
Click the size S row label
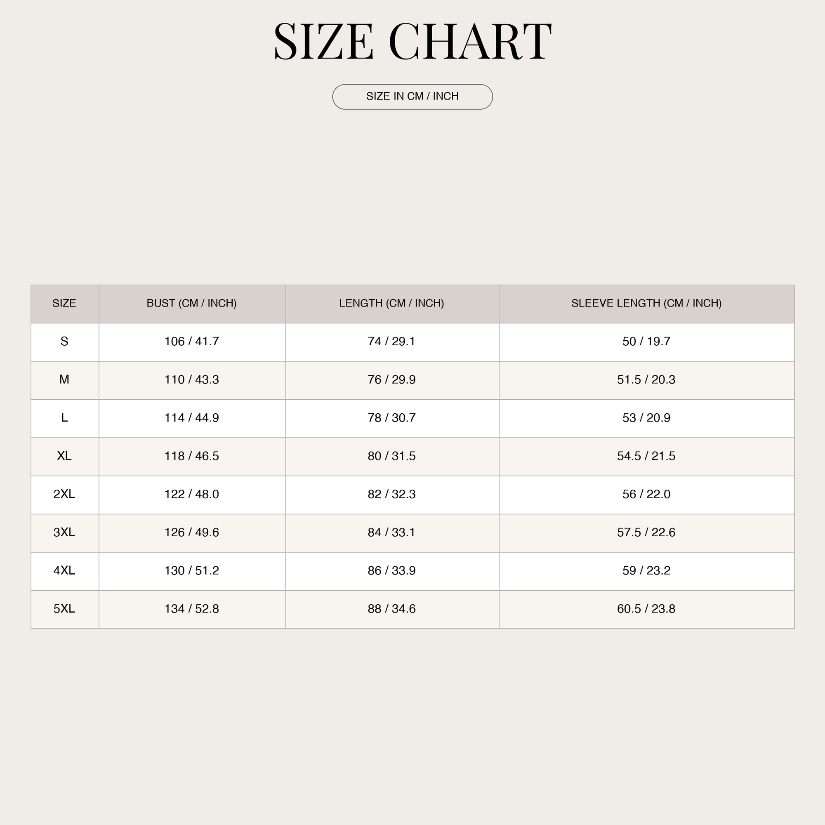(64, 342)
